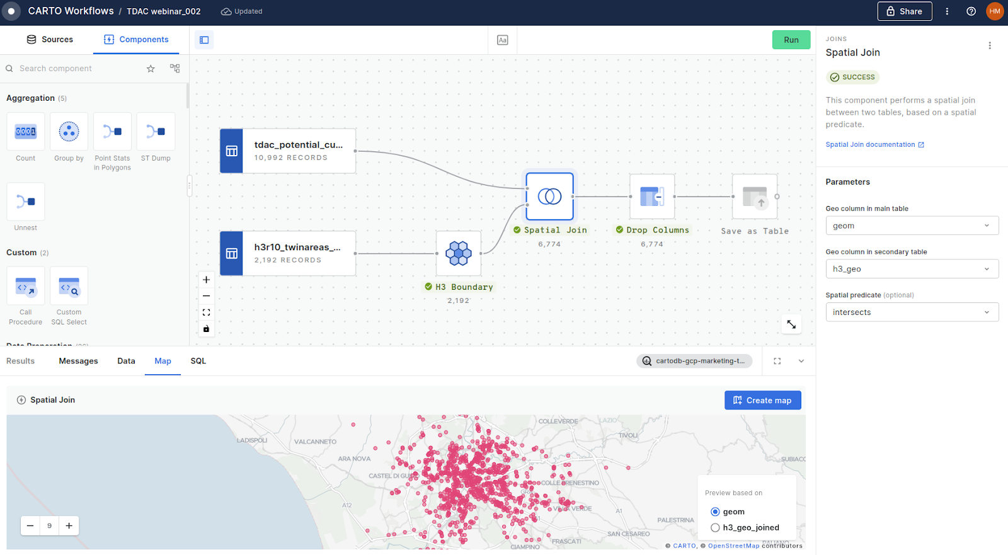Select the Group by component
Screen dimensions: 1008x555
coord(69,132)
